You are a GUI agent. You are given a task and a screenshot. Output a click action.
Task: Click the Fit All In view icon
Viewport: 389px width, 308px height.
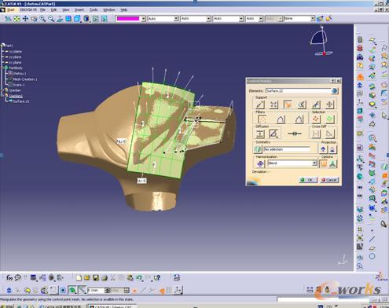[x=17, y=19]
